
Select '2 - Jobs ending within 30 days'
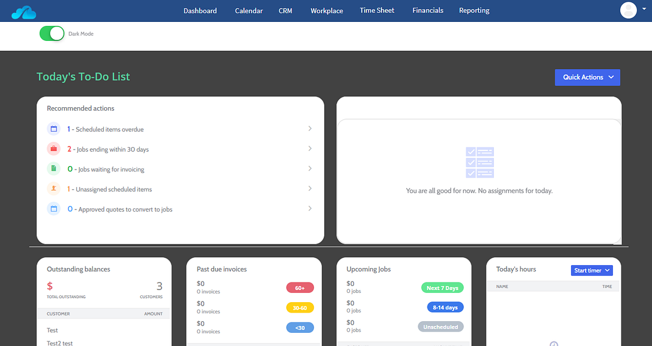pyautogui.click(x=108, y=149)
